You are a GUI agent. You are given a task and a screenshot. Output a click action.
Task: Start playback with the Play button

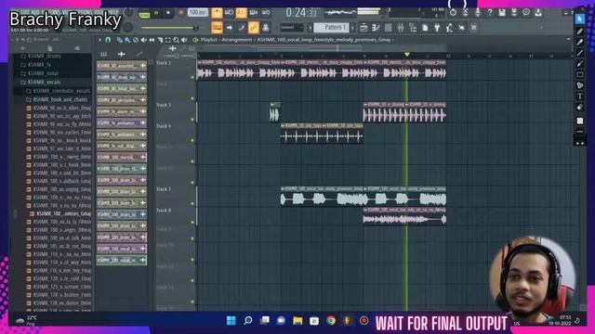[156, 13]
